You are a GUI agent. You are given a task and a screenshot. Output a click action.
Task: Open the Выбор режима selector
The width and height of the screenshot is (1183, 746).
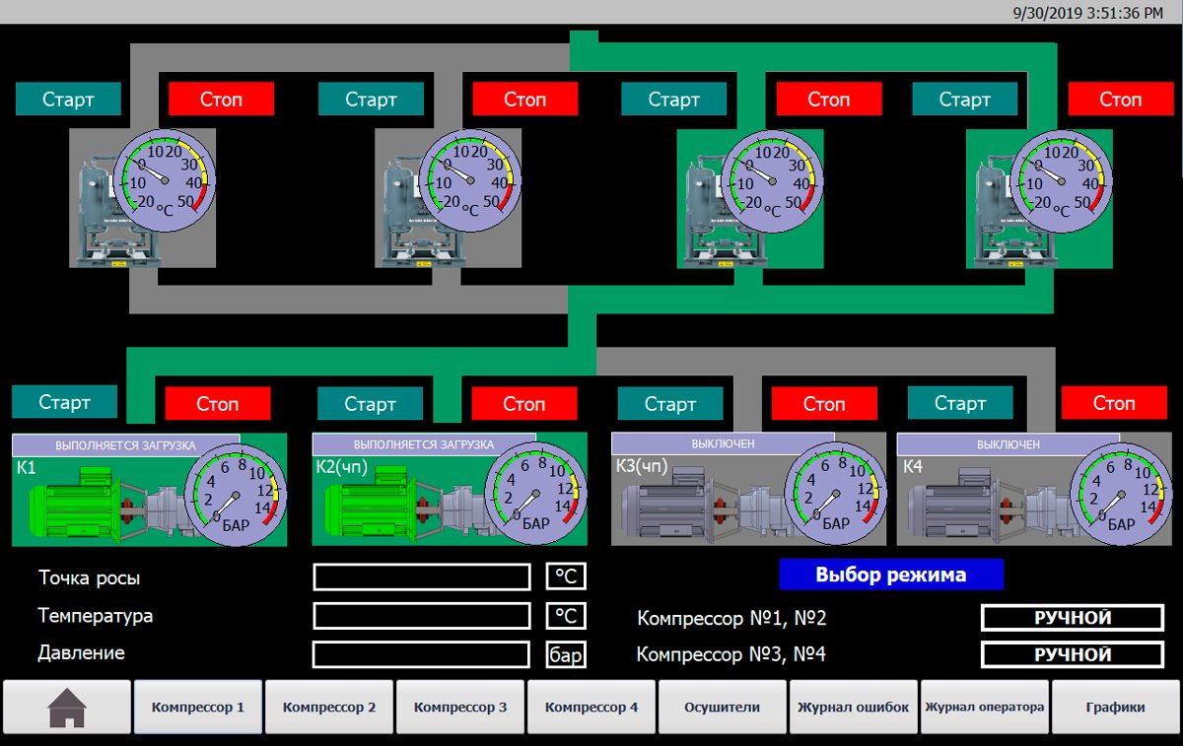(890, 575)
